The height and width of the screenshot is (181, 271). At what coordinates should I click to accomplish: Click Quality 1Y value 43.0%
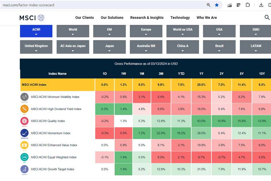pos(201,121)
